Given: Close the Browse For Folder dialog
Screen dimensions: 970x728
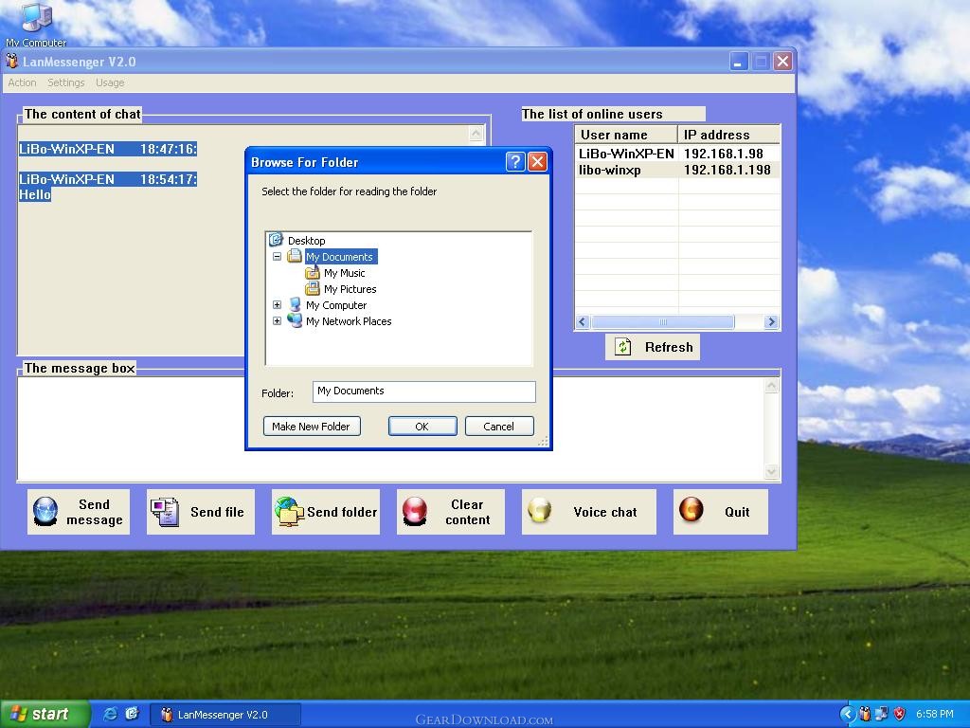Looking at the screenshot, I should pyautogui.click(x=538, y=161).
